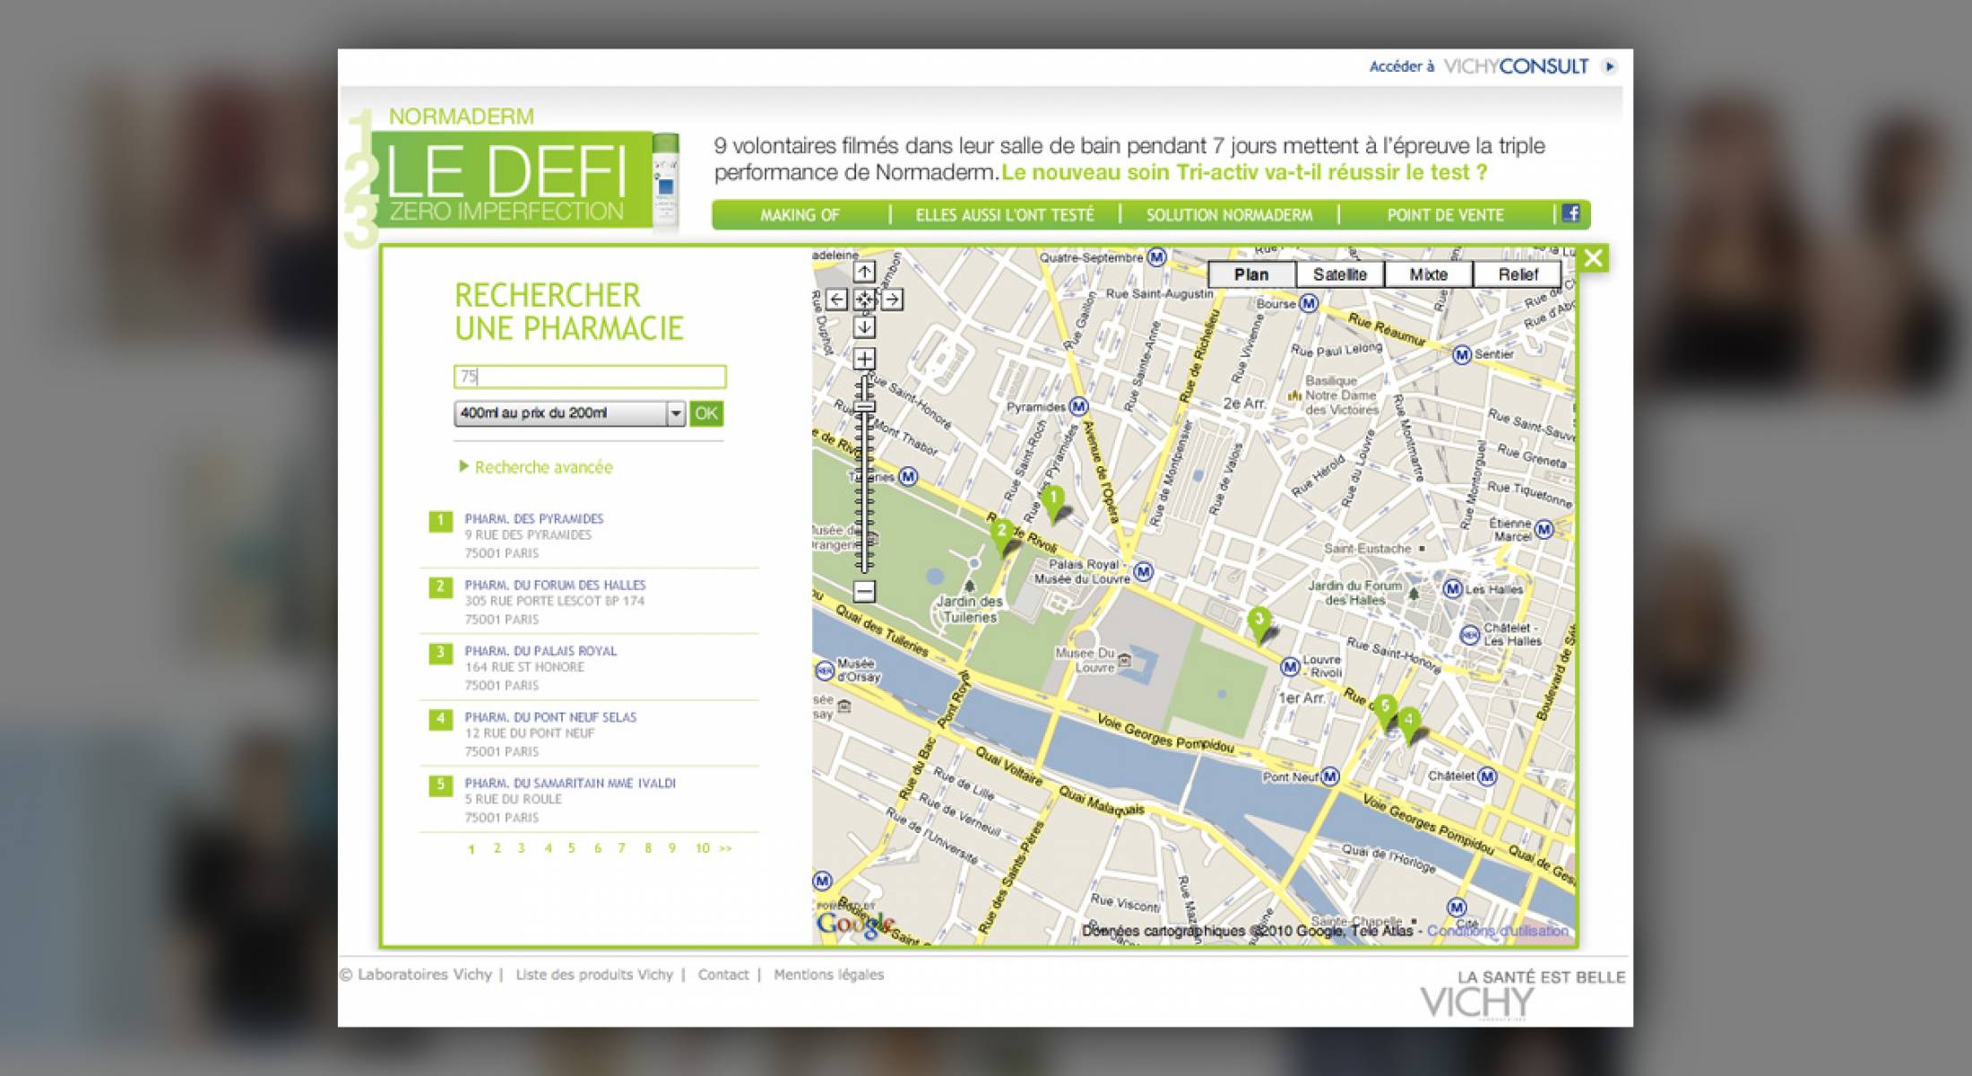Screen dimensions: 1972x1076
Task: Recenter map using center pan icon
Action: 864,299
